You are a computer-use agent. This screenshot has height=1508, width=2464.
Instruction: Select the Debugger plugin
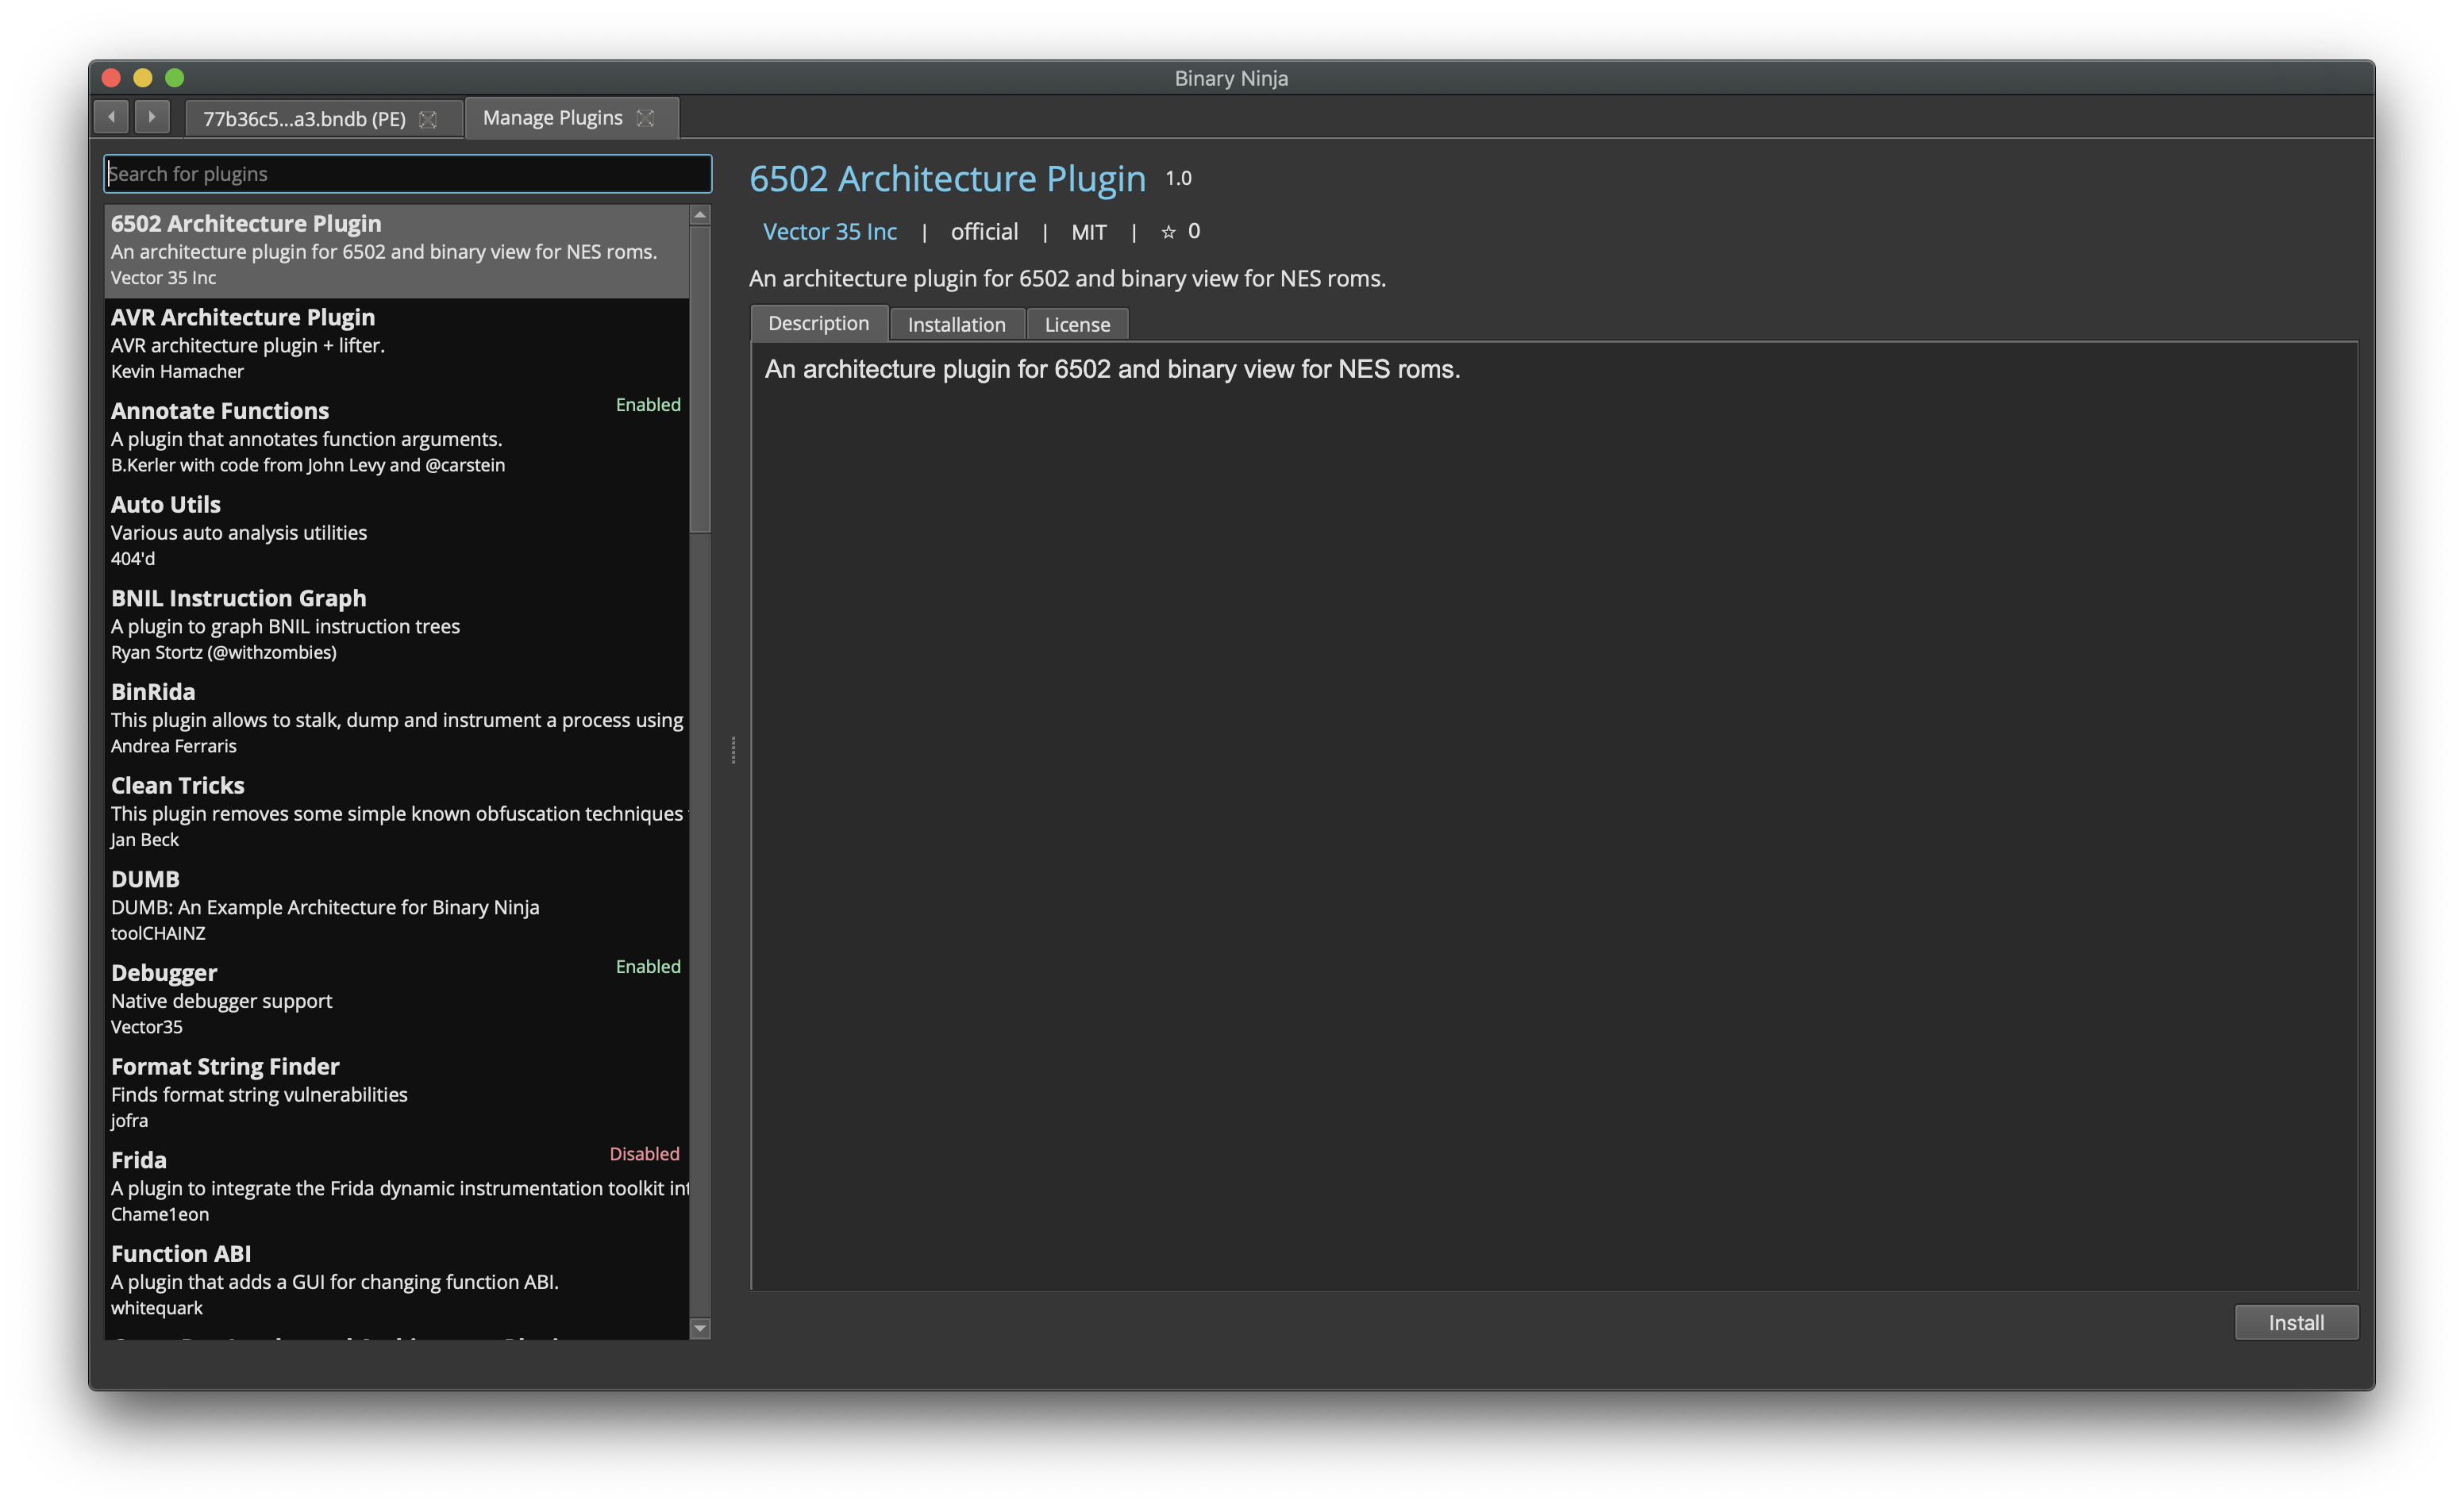point(397,999)
